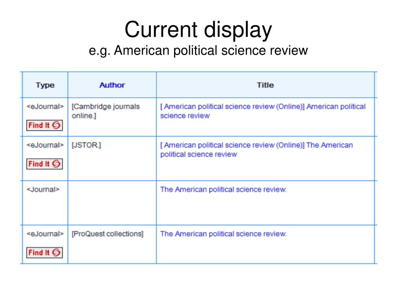Click Find It button in JSTOR row
This screenshot has height=297, width=397.
click(x=44, y=164)
